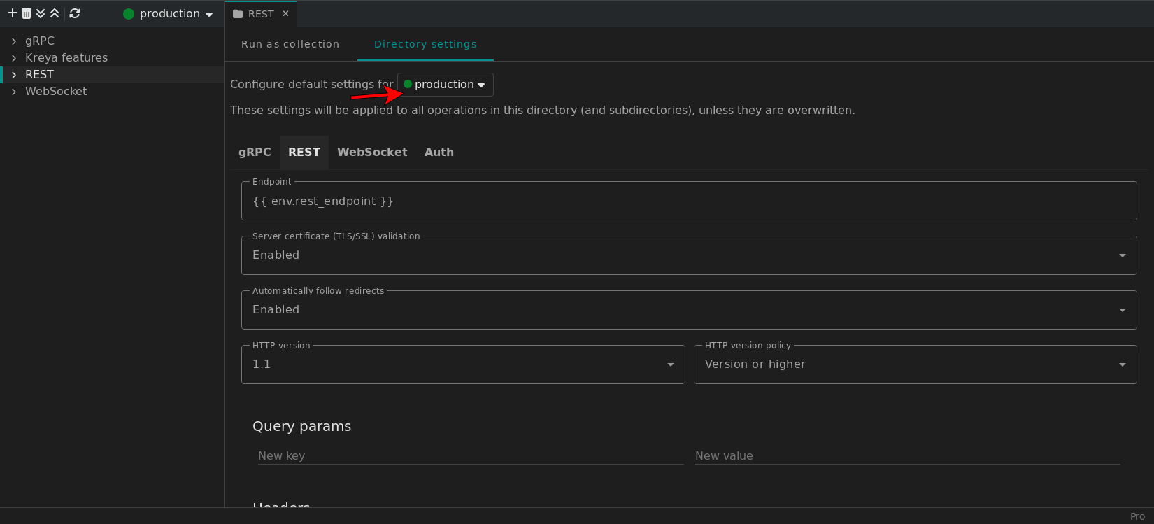Open Server certificate validation dropdown
1154x524 pixels.
tap(689, 255)
